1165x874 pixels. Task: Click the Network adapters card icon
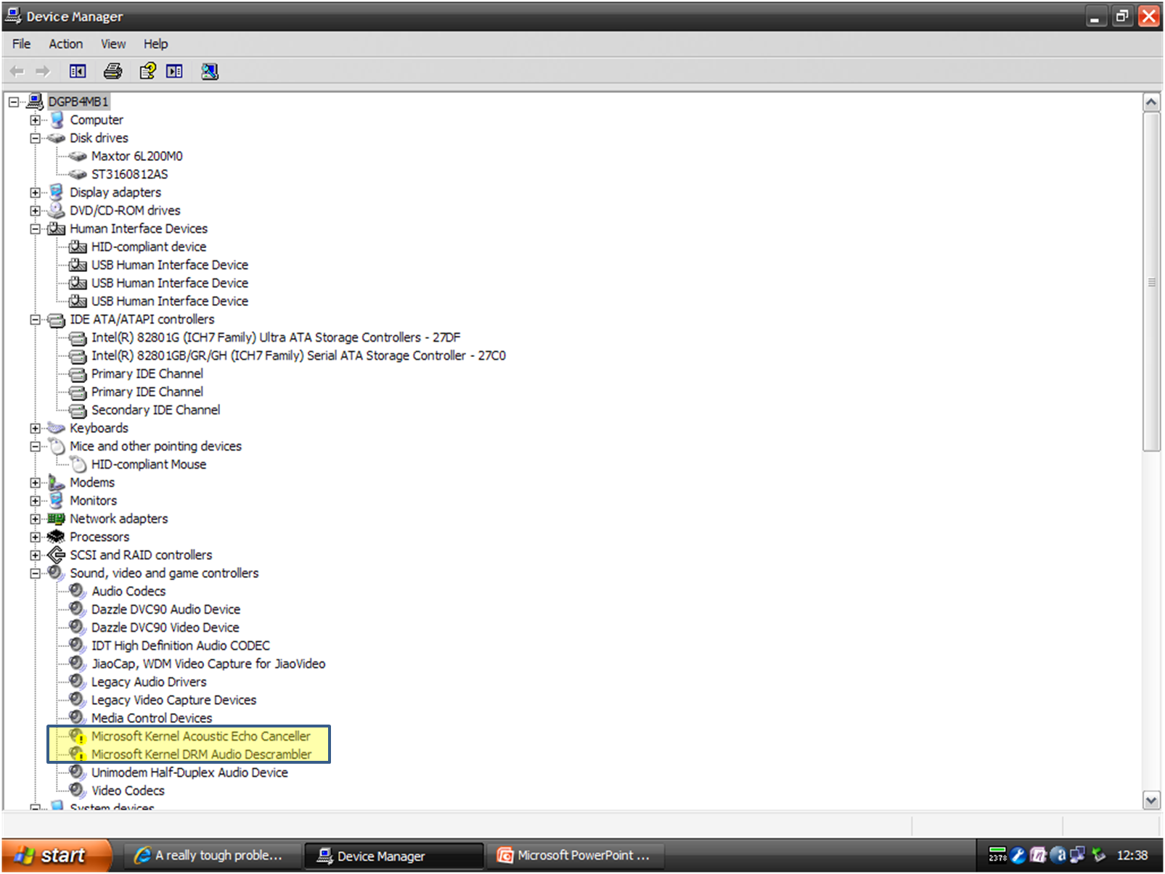tap(56, 519)
